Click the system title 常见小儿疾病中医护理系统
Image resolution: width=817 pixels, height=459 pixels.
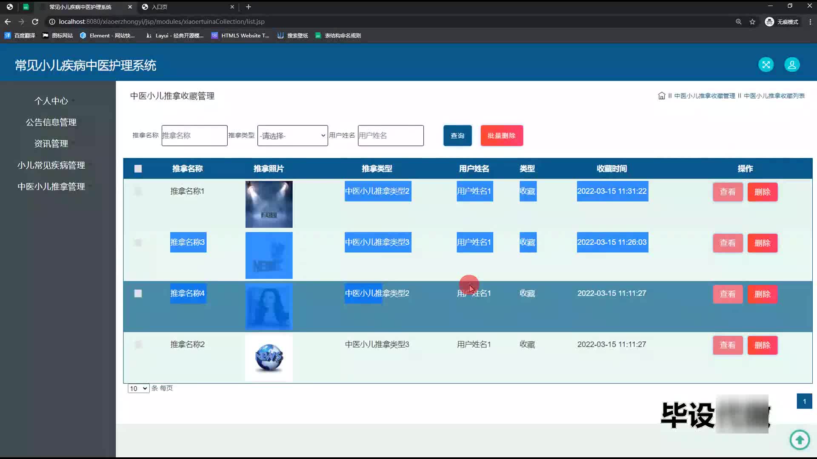click(x=86, y=65)
